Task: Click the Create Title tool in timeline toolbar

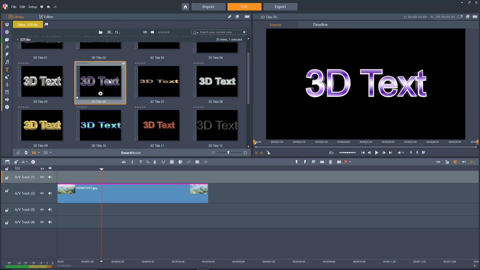Action: point(141,162)
